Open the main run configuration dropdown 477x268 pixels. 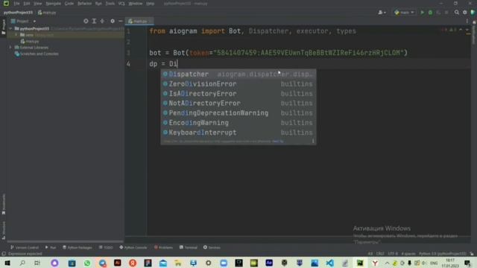(404, 13)
